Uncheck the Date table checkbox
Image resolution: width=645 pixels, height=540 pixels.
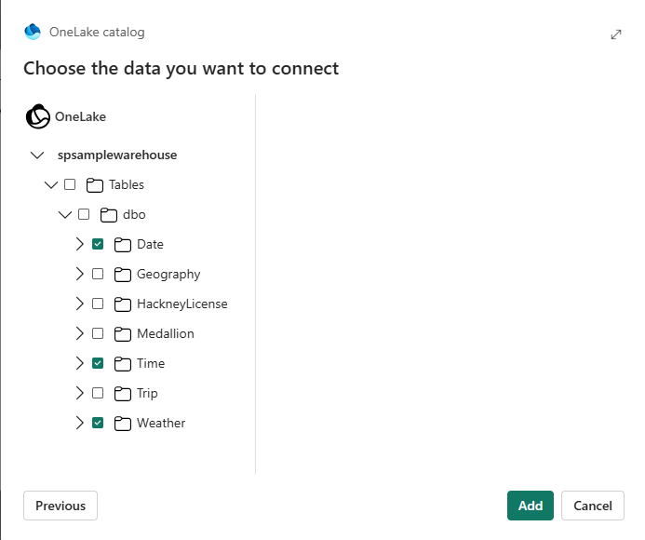pos(98,244)
